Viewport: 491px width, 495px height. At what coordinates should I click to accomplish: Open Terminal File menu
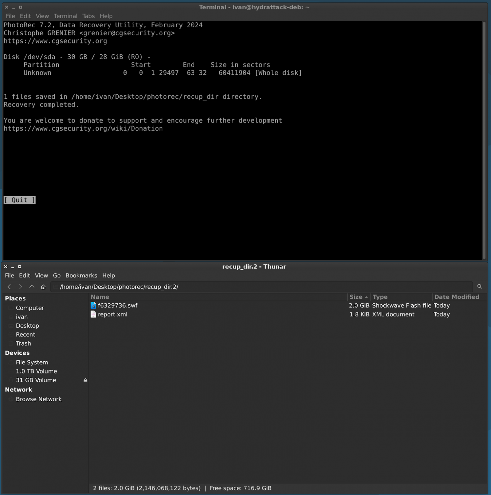(x=10, y=16)
